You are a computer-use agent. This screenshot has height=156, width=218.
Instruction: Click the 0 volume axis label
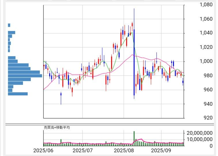(x=211, y=146)
